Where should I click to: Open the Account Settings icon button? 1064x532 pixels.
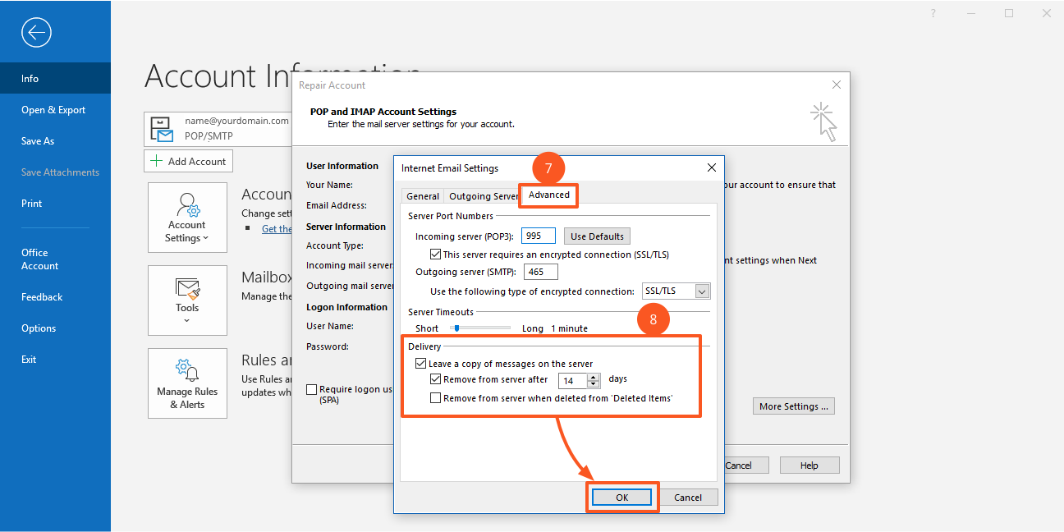click(187, 218)
